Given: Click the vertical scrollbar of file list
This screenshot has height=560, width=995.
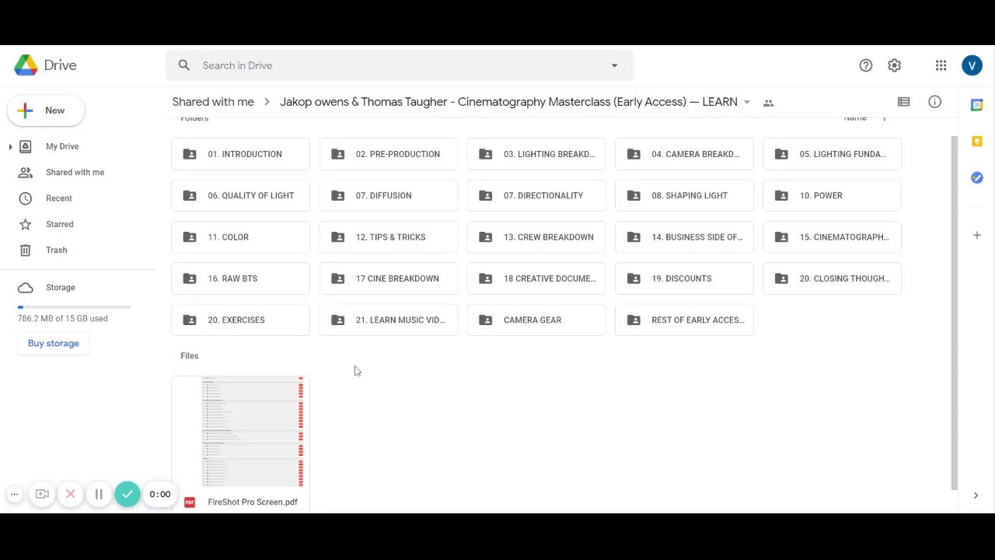Looking at the screenshot, I should pos(955,313).
